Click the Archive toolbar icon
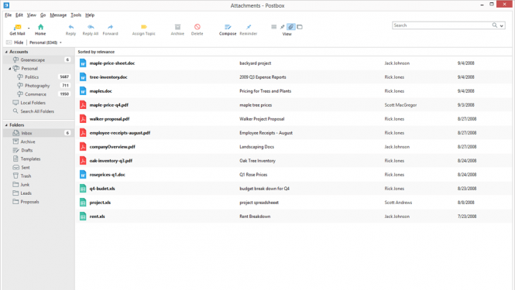Screen dimensions: 515x290 coord(177,27)
